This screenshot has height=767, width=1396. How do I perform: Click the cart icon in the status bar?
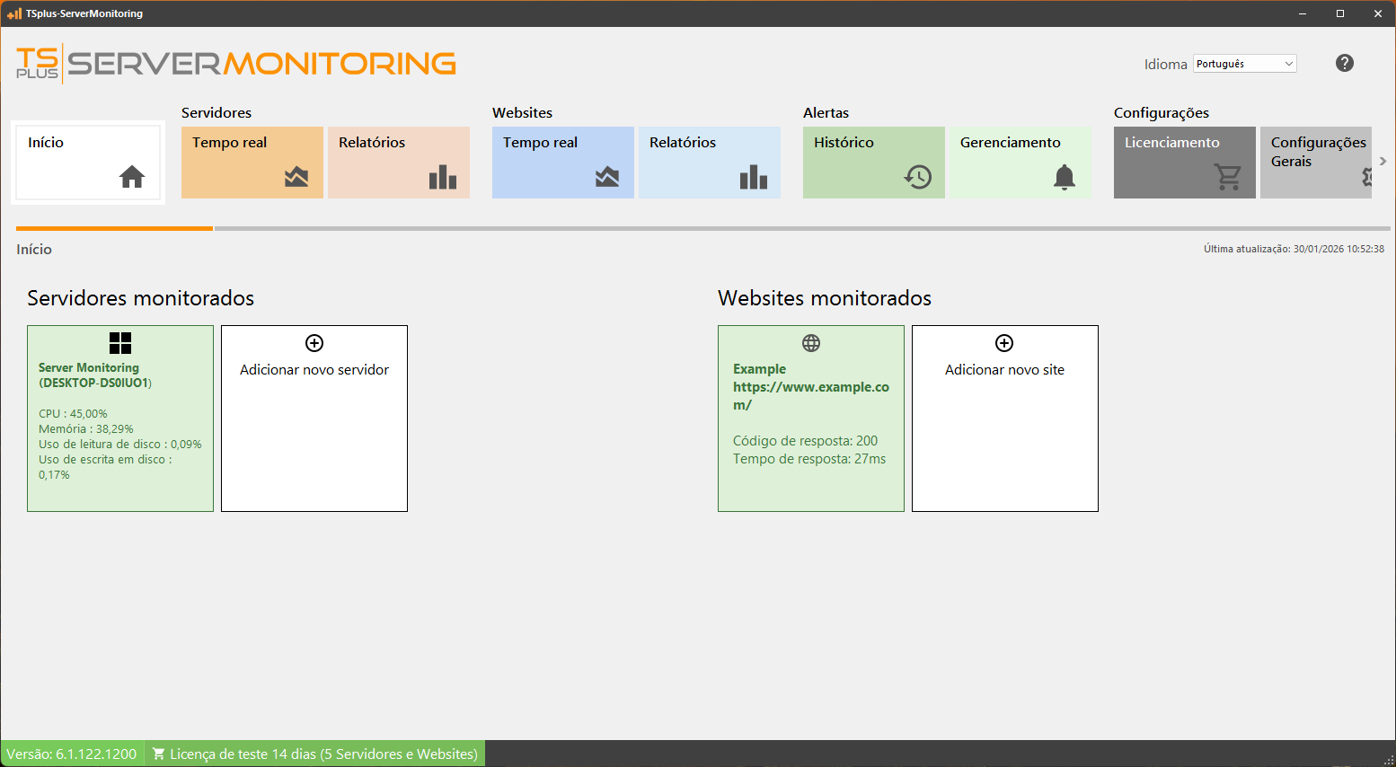pyautogui.click(x=159, y=754)
